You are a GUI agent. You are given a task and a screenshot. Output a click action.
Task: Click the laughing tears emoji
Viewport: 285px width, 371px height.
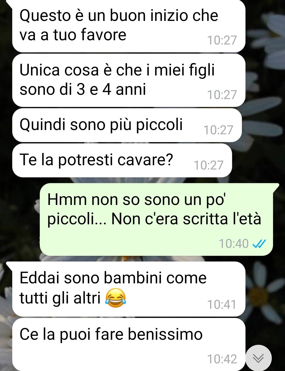point(116,298)
